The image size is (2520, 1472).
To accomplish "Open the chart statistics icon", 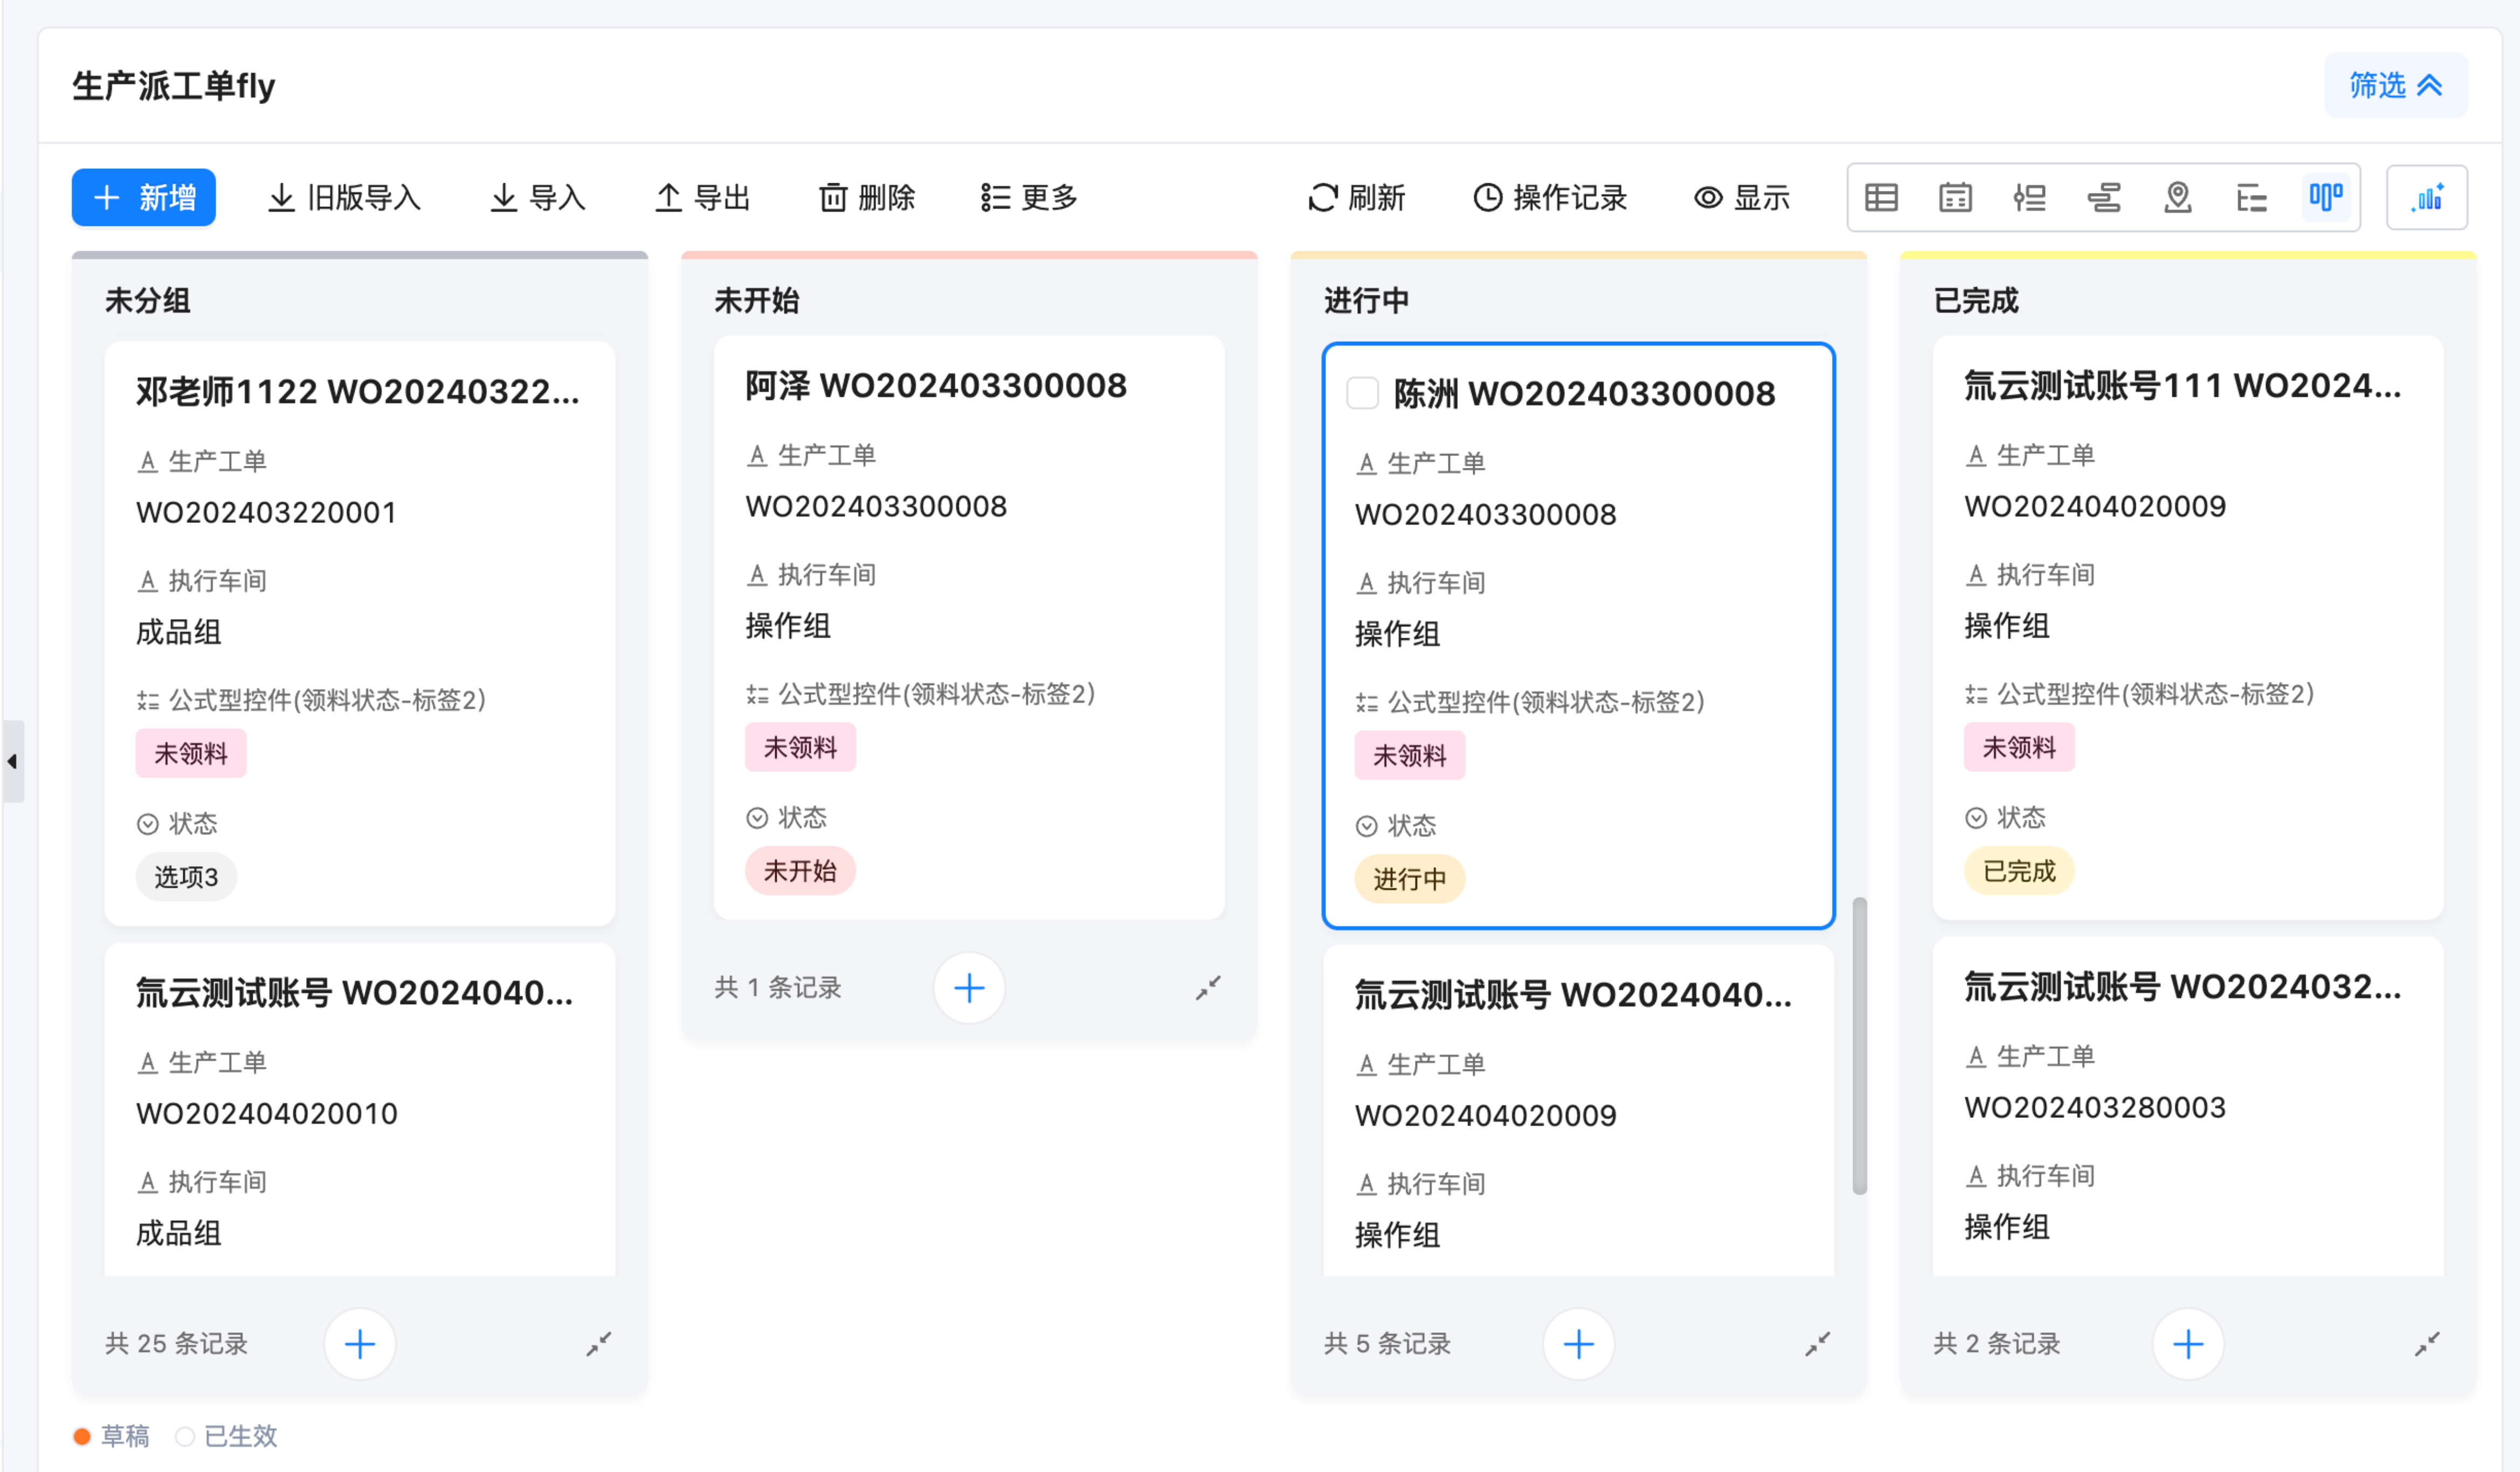I will tap(2427, 198).
